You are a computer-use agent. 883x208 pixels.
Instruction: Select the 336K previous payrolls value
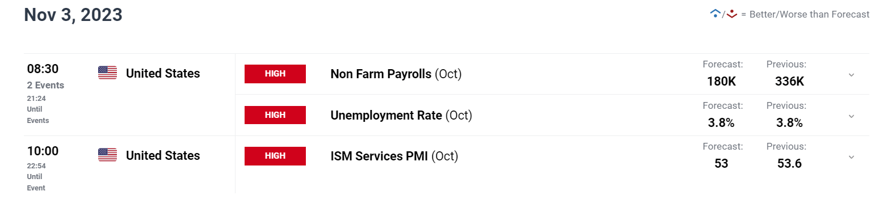click(x=789, y=81)
